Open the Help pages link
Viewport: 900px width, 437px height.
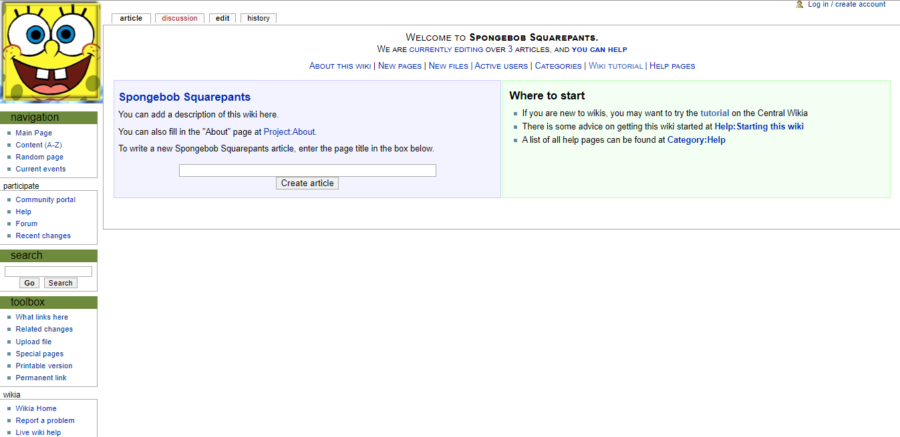(672, 66)
